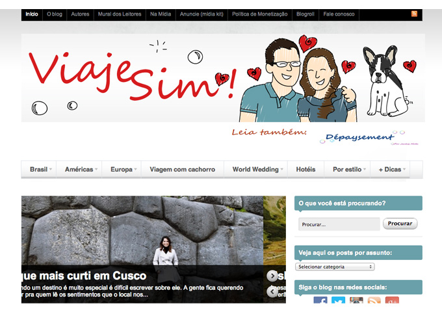
Task: Select Viagem com cachorro menu item
Action: [182, 170]
